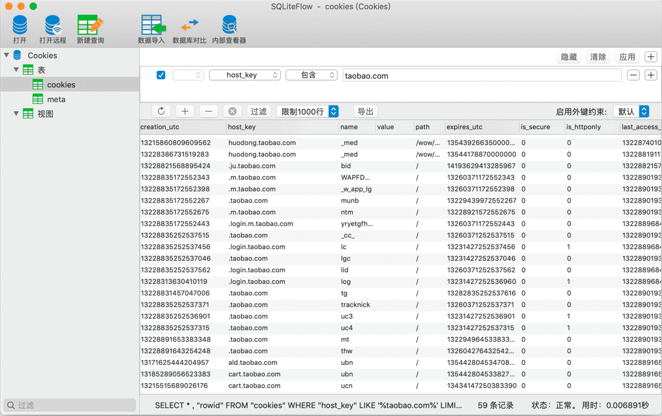Sort by the host_key column header
662x416 pixels.
[x=283, y=127]
